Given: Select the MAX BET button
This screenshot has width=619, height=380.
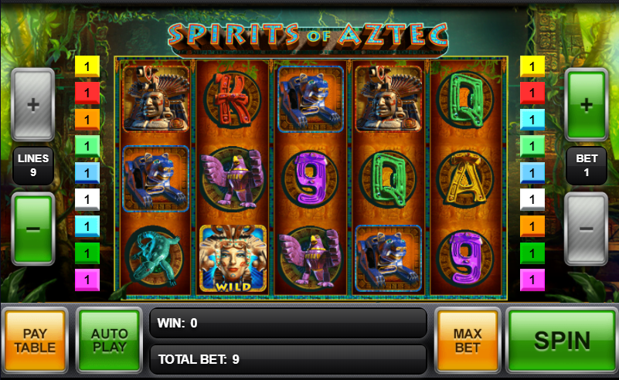Looking at the screenshot, I should click(468, 341).
